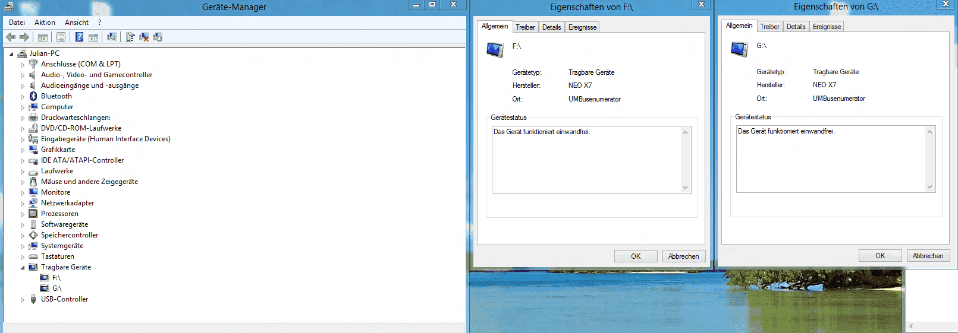Click Abbrechen in Eigenschaften von G:\ dialog
The height and width of the screenshot is (333, 958).
[928, 256]
